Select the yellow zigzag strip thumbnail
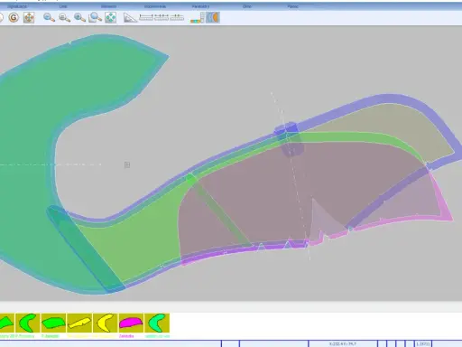 79,323
